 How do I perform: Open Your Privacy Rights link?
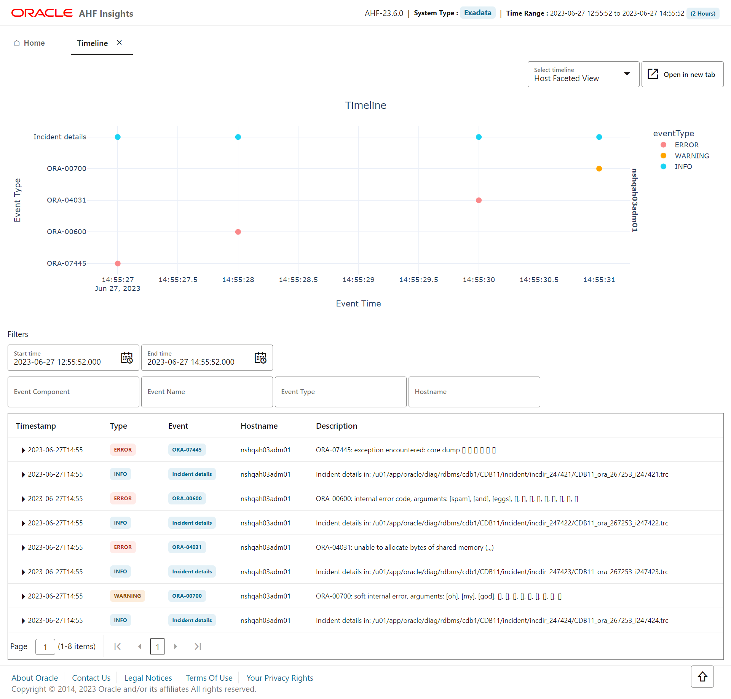280,678
